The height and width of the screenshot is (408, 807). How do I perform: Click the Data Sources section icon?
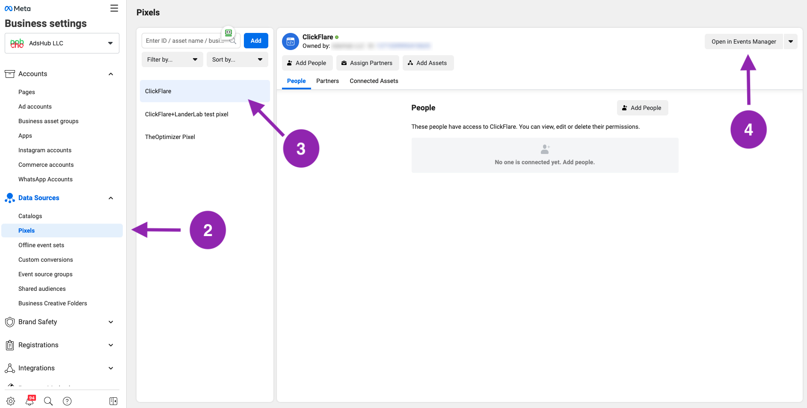[x=10, y=198]
